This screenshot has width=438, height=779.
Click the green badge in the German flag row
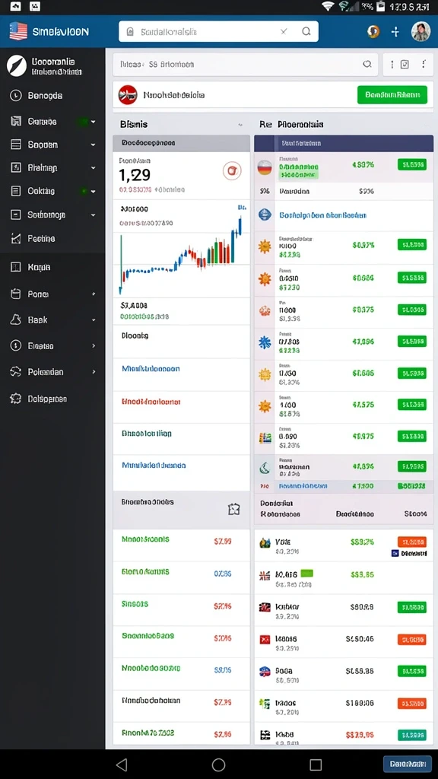point(411,165)
